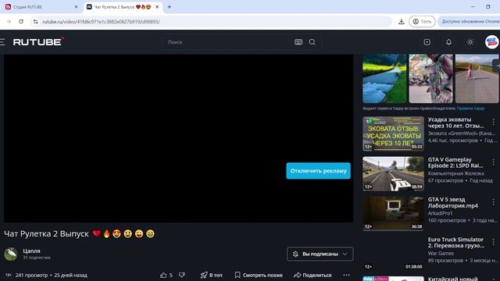Open the Гость profile button
The width and height of the screenshot is (500, 281).
422,21
